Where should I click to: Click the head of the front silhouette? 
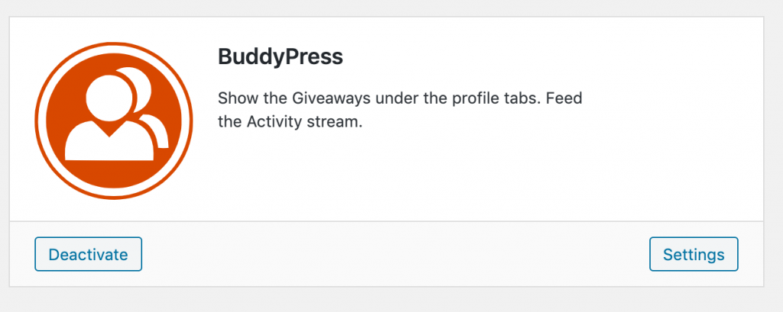click(109, 98)
